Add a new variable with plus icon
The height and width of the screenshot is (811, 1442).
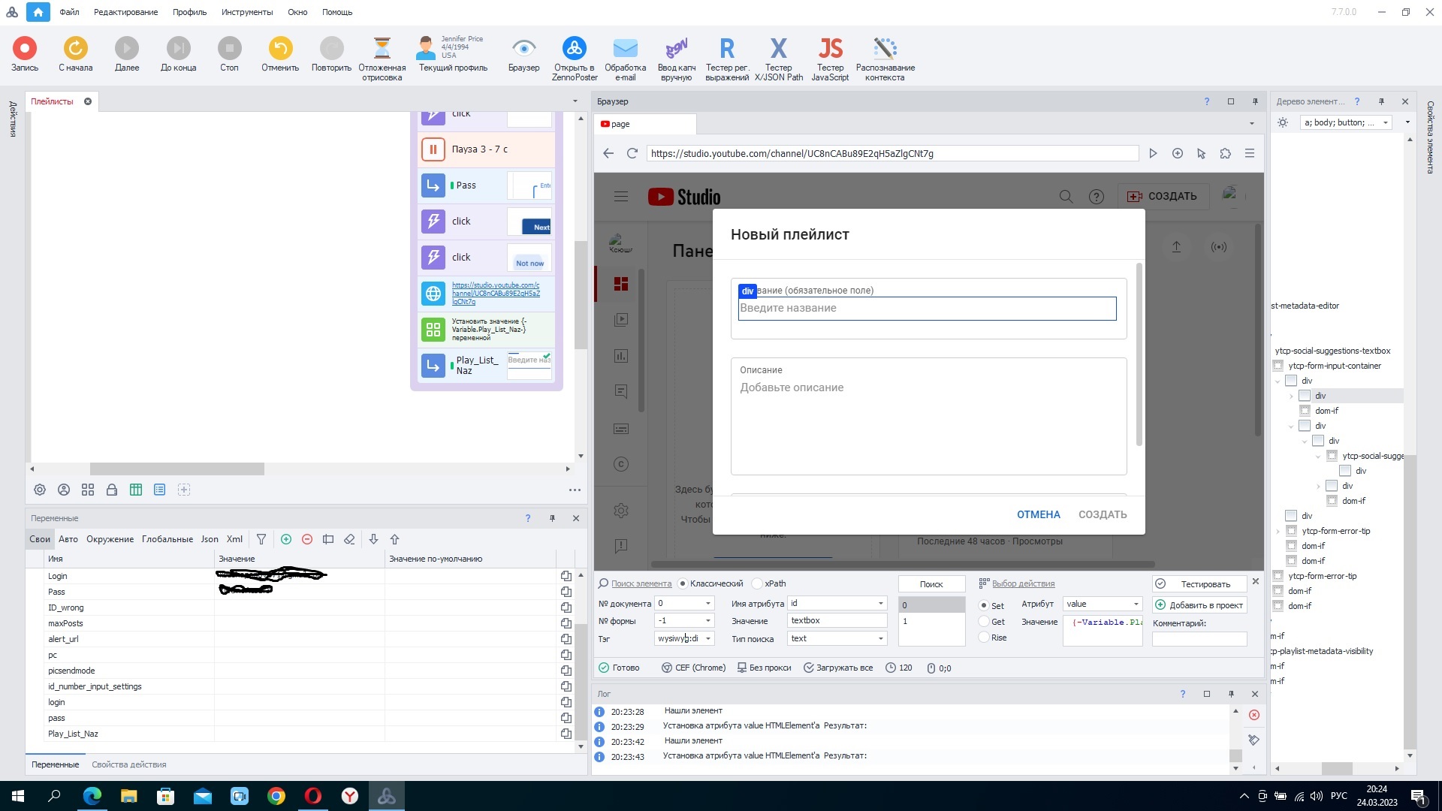286,539
